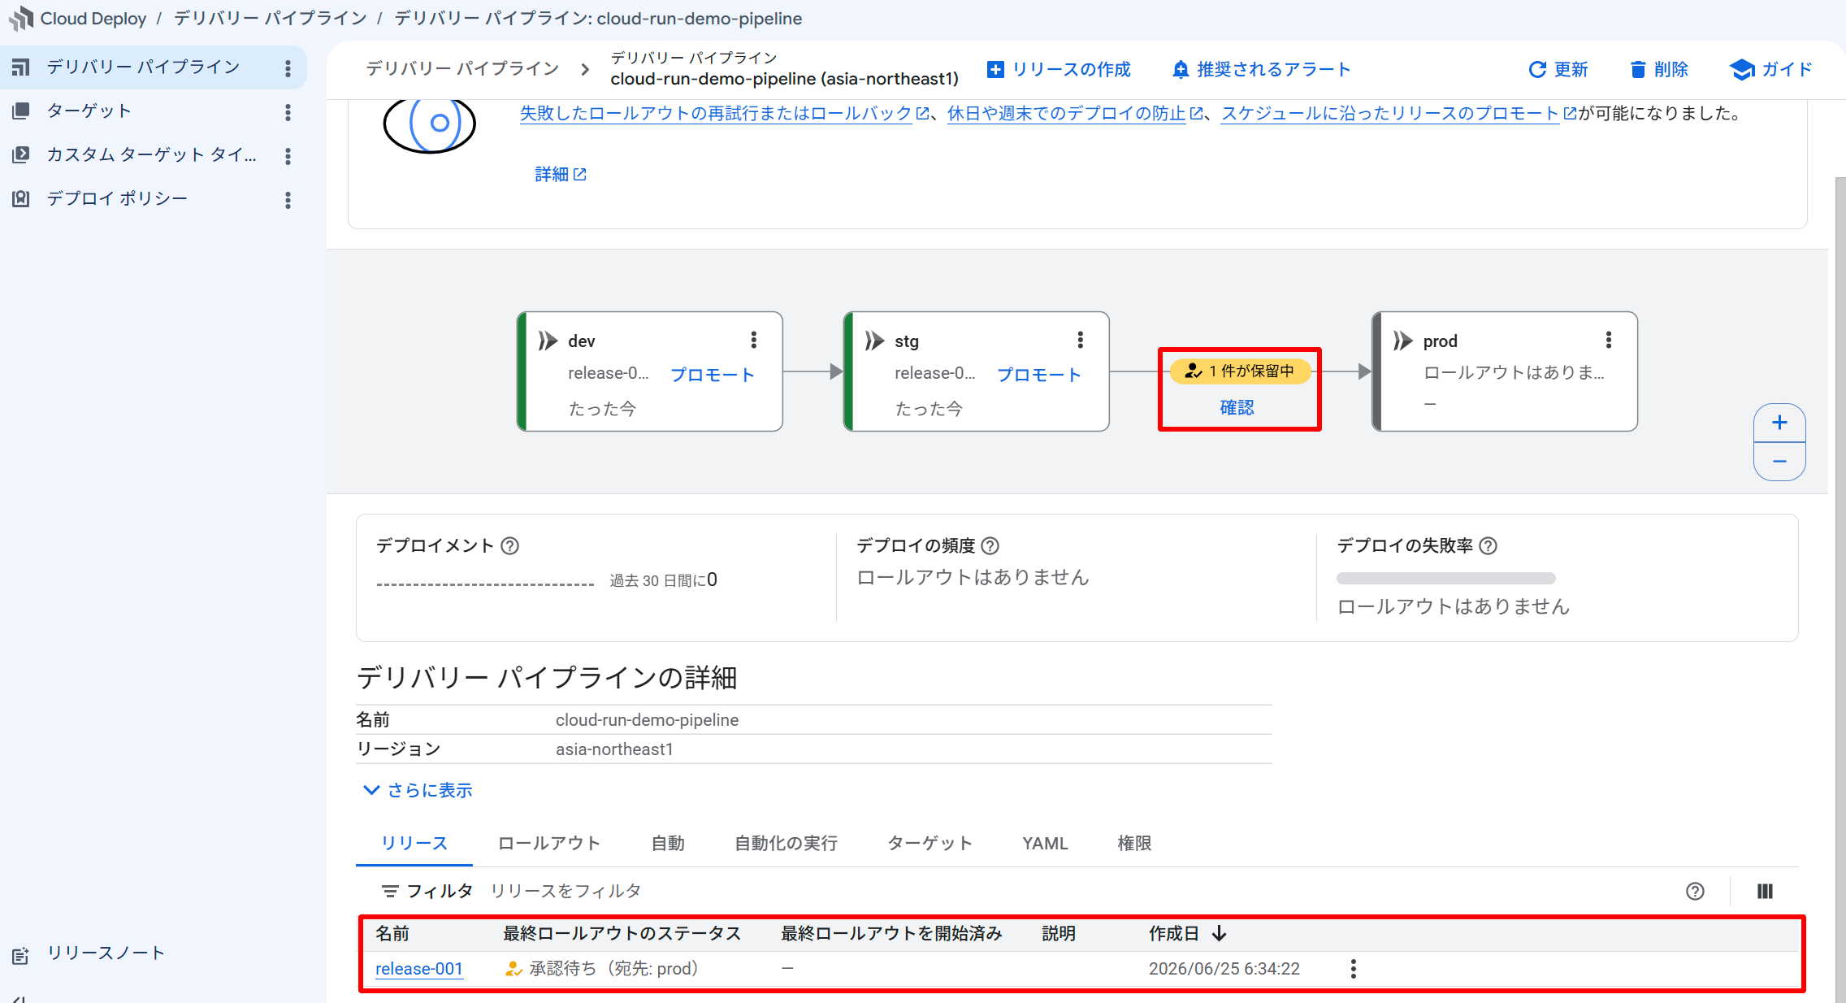Click 承認待ち (宛先: prod) status text

coord(613,969)
